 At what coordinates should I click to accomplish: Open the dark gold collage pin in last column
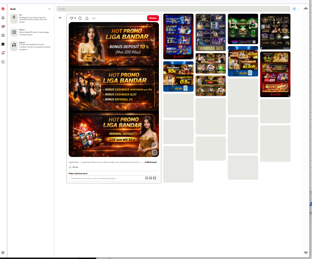pos(275,31)
